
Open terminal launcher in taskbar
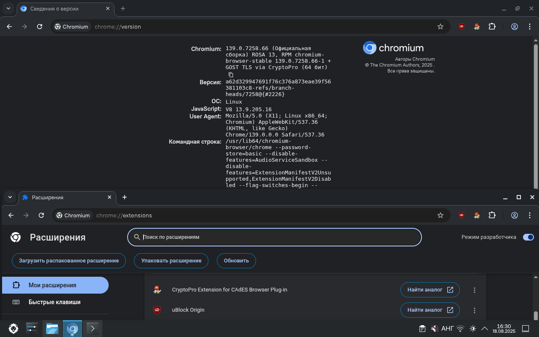click(92, 329)
